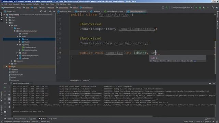Open the File menu
Viewport: 219px width, 123px height.
(x=2, y=4)
